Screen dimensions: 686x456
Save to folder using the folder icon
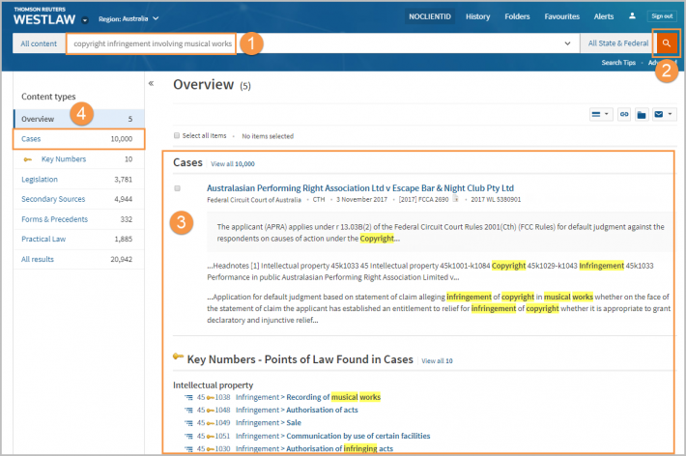pyautogui.click(x=642, y=115)
